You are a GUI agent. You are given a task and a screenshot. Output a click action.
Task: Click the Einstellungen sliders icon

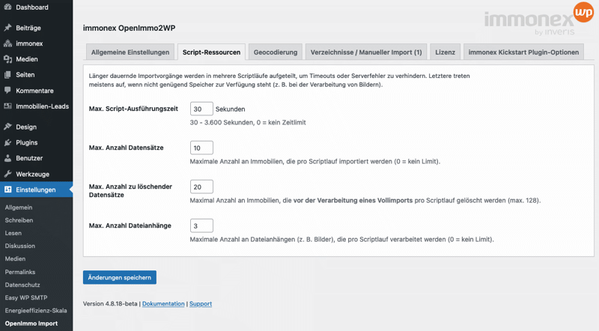click(x=7, y=189)
